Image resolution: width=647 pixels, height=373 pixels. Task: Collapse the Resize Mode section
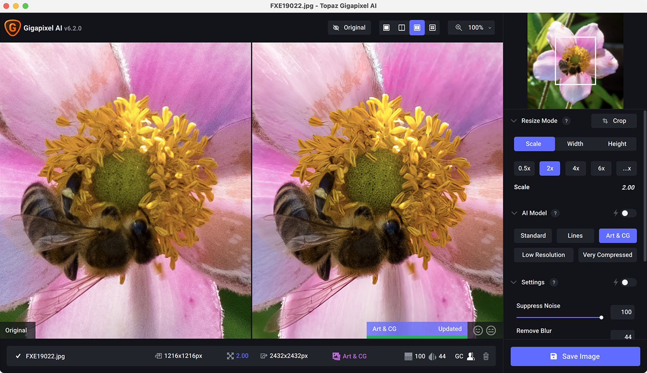[x=514, y=121]
